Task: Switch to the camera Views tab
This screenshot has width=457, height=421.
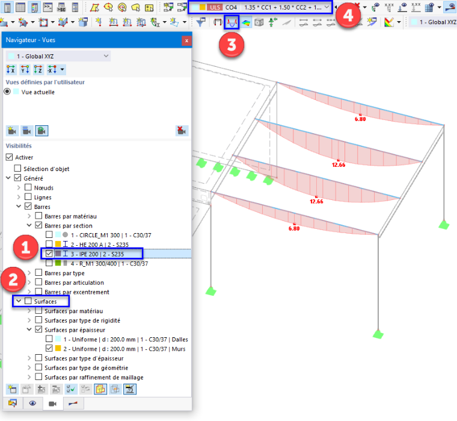Action: (52, 404)
